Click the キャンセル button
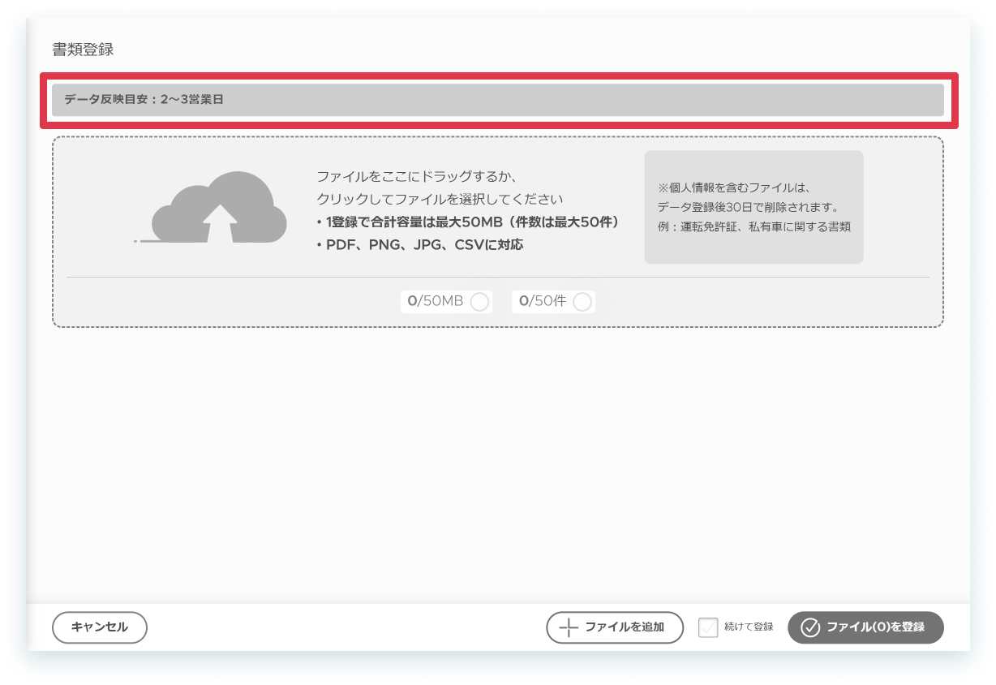This screenshot has height=685, width=996. point(100,627)
